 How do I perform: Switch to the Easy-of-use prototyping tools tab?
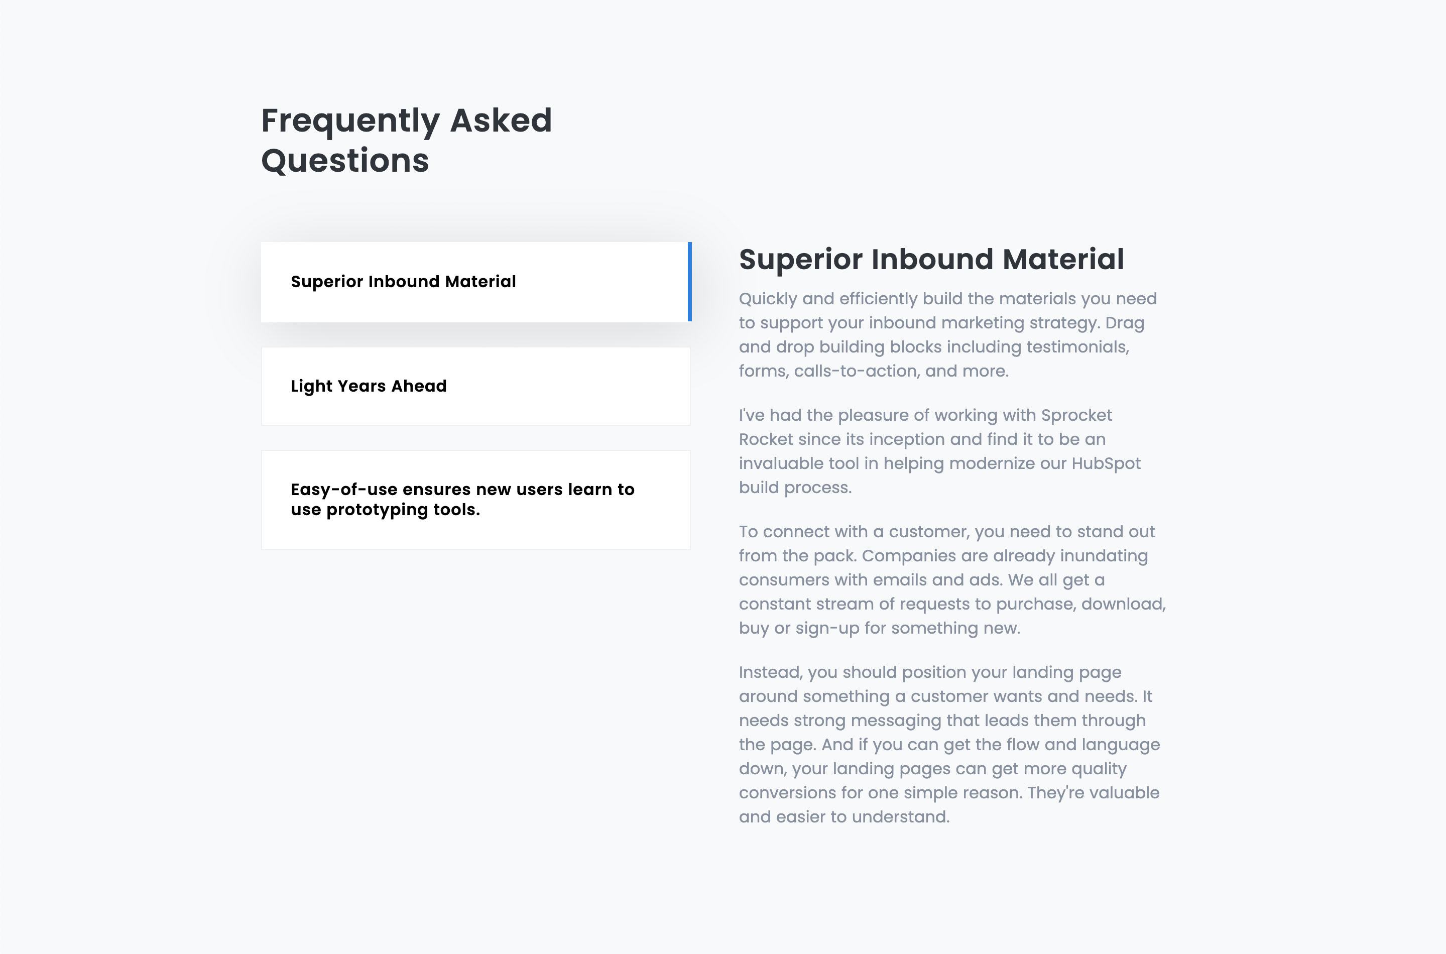coord(475,500)
